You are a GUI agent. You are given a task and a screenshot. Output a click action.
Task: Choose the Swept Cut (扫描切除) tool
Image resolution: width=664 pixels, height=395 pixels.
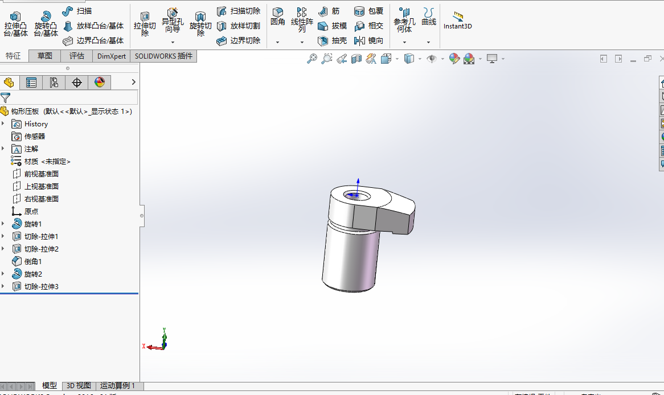pos(239,11)
